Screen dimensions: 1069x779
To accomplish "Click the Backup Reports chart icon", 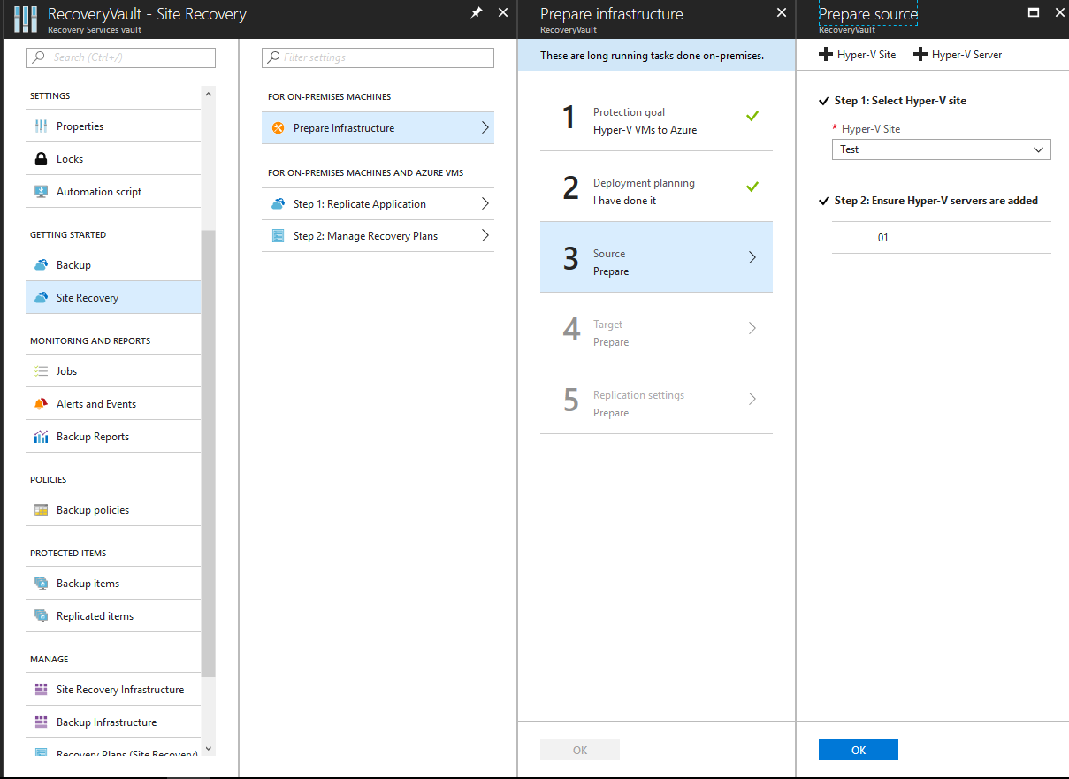I will click(x=41, y=437).
